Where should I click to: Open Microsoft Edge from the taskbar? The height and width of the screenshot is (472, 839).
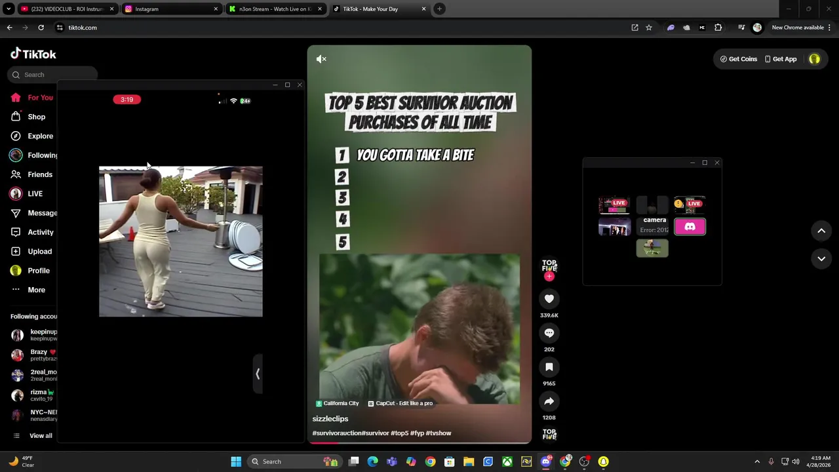pos(373,462)
